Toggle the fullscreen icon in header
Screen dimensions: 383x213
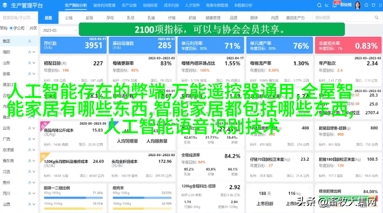tap(380, 5)
